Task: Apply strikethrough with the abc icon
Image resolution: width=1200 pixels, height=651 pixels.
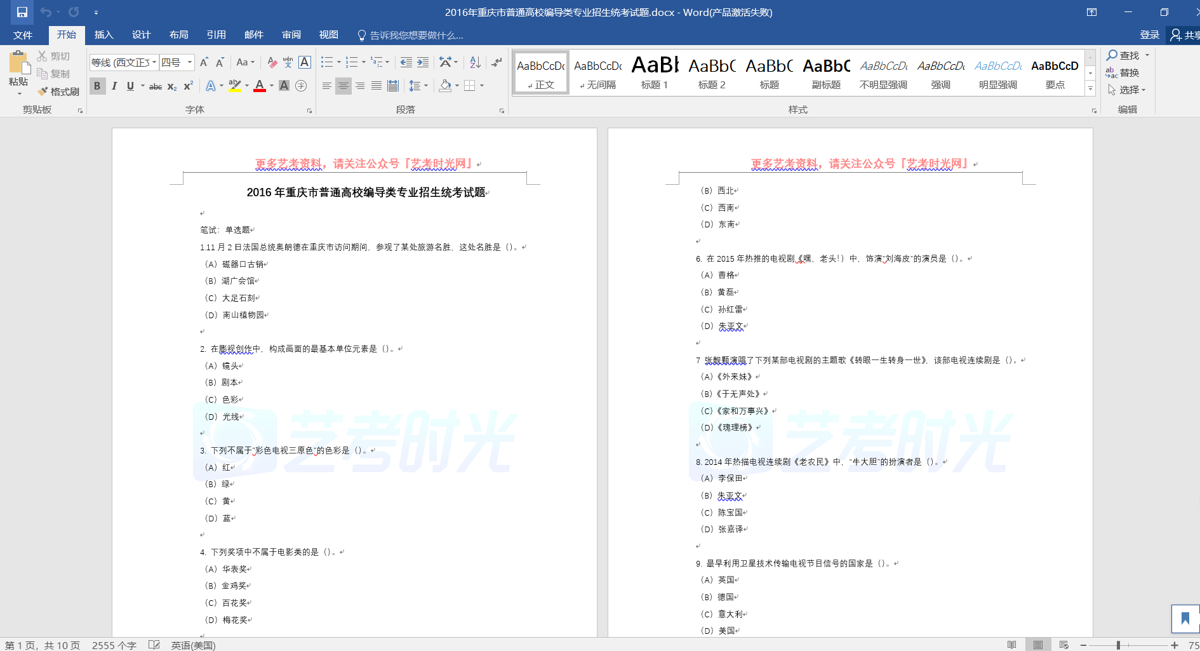Action: 155,86
